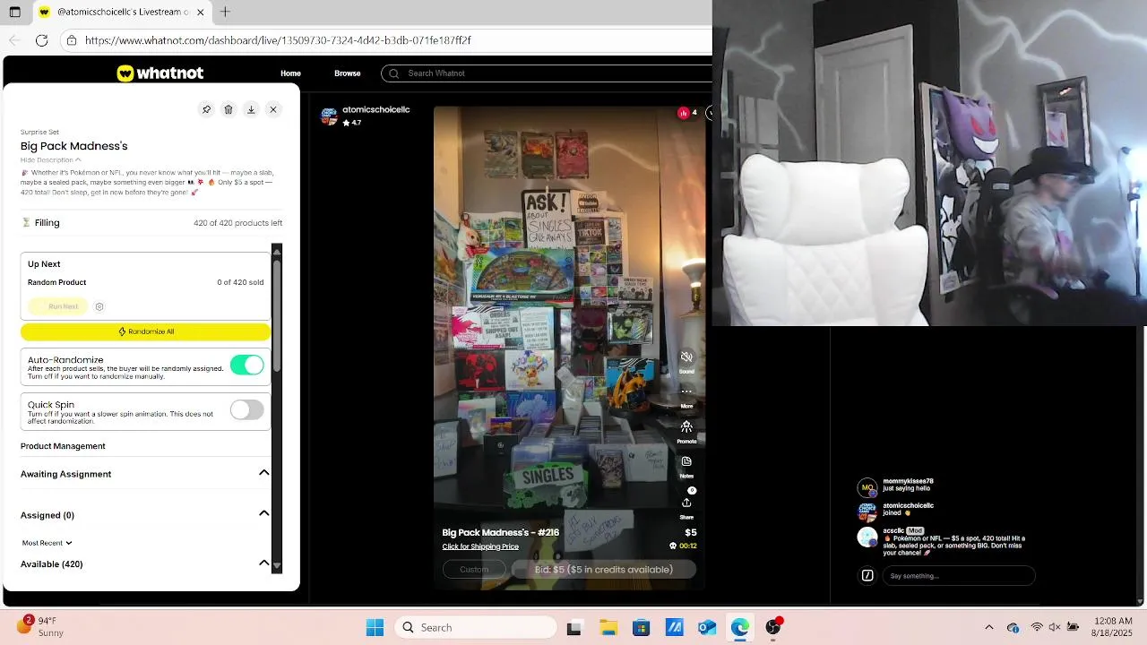Turn off Auto-Randomize toggle
1147x645 pixels.
pyautogui.click(x=246, y=365)
